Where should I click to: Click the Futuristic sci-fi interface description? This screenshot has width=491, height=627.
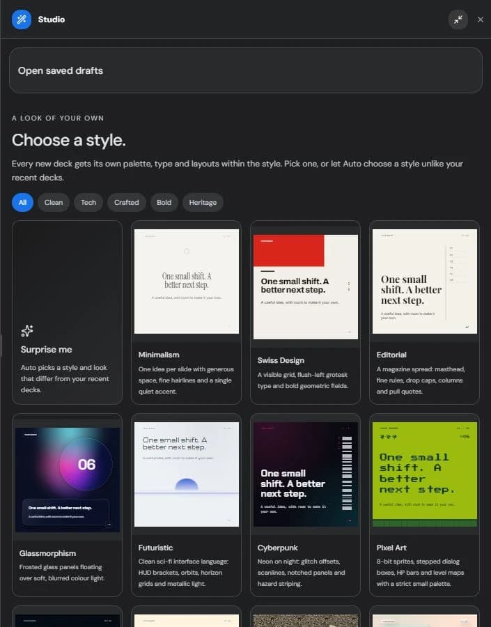pyautogui.click(x=183, y=573)
